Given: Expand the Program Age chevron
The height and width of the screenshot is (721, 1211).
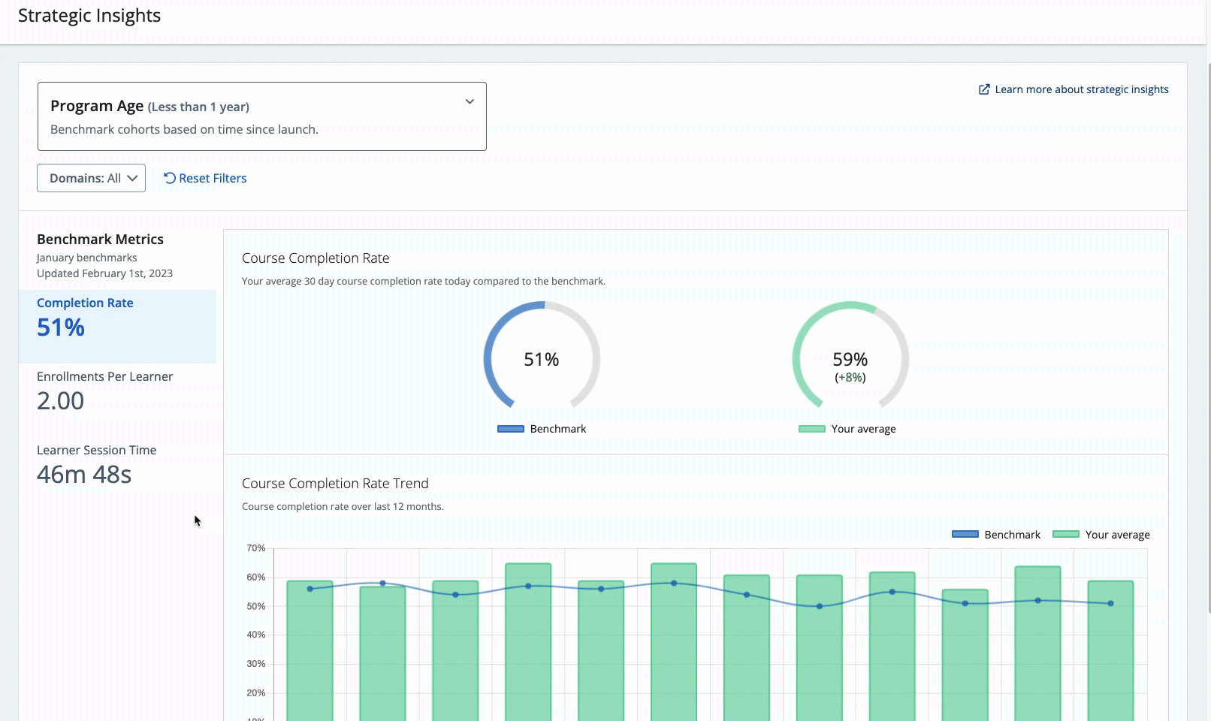Looking at the screenshot, I should (x=470, y=101).
